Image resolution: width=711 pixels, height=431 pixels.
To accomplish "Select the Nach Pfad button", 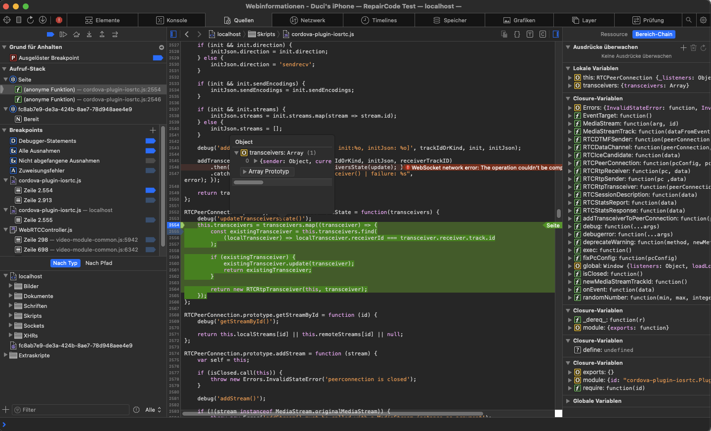I will tap(99, 263).
